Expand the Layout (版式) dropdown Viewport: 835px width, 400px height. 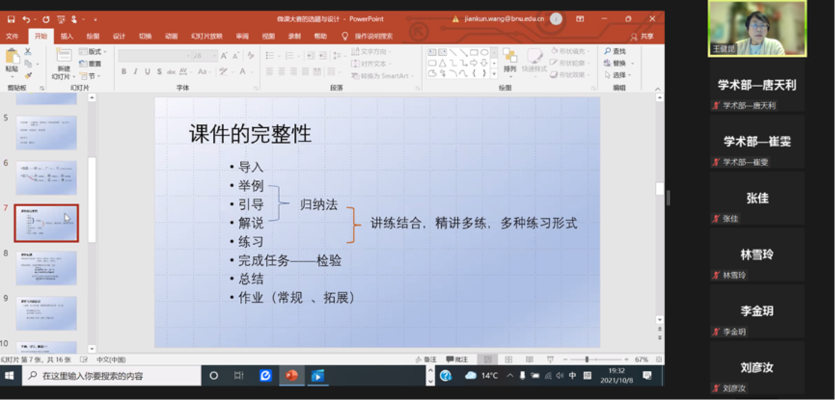pyautogui.click(x=105, y=52)
